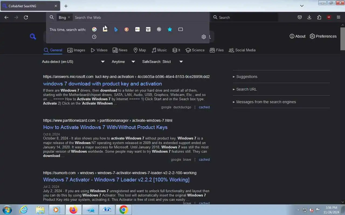Viewport: 345px width, 215px height.
Task: Click the Search the Web address field
Action: point(140,17)
